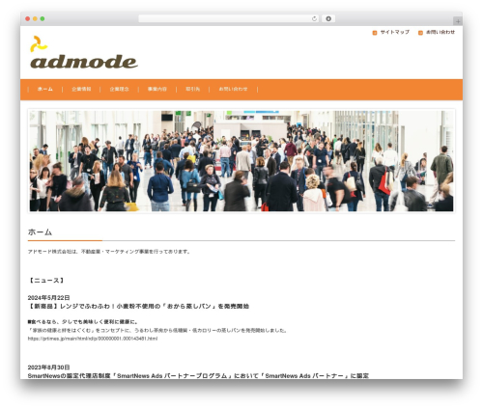The height and width of the screenshot is (408, 483).
Task: Open the prtimes.jp press release URL
Action: point(93,339)
